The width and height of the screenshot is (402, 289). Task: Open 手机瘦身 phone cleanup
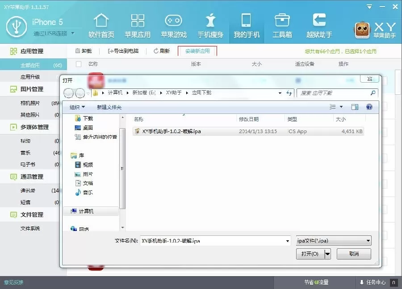tap(210, 26)
